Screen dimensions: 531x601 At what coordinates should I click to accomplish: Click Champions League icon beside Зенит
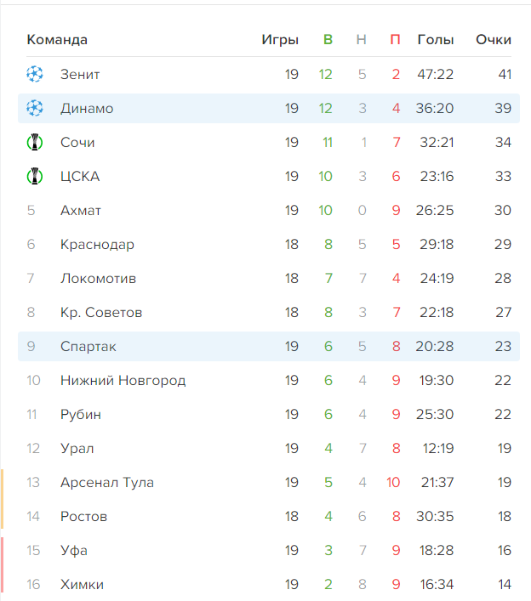coord(34,74)
